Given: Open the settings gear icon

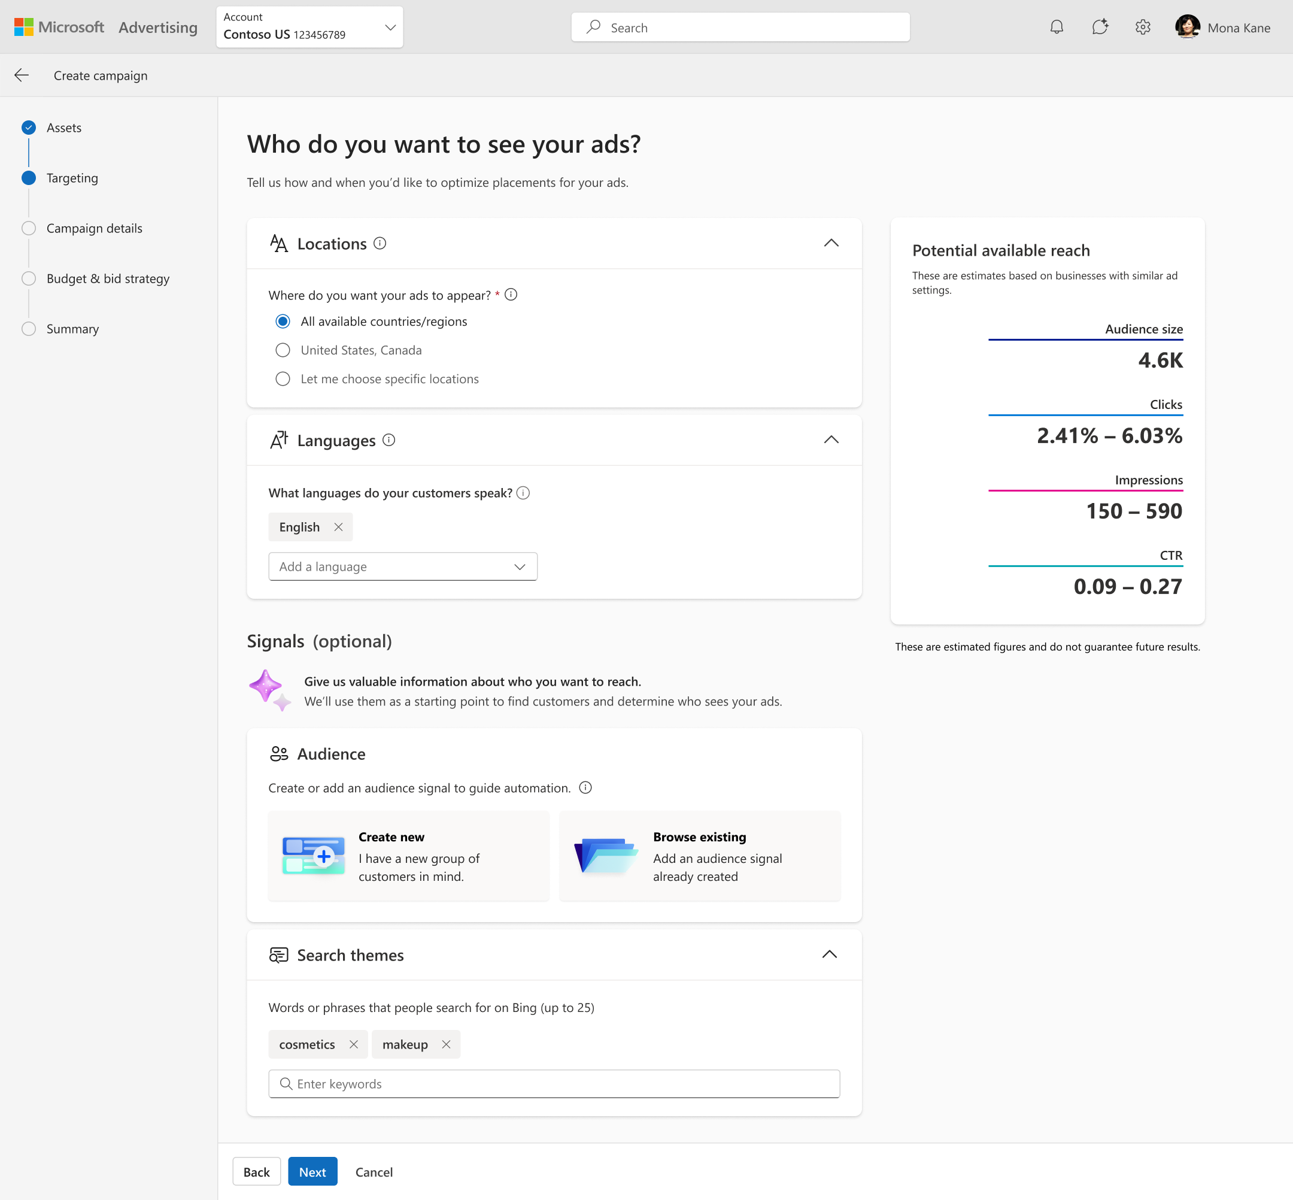Looking at the screenshot, I should pos(1143,28).
